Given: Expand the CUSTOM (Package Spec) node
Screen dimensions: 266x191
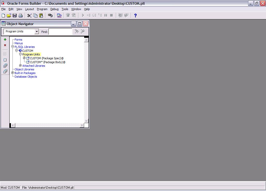Looking at the screenshot, I should [24, 58].
